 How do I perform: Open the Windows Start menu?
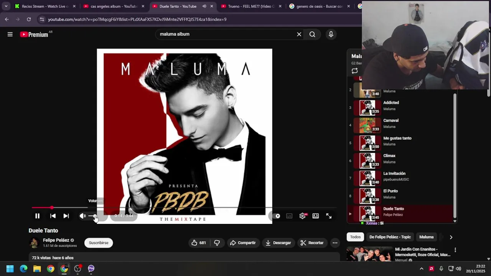(x=10, y=269)
